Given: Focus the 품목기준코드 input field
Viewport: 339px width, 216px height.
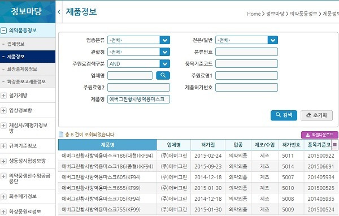Looking at the screenshot, I should (246, 64).
